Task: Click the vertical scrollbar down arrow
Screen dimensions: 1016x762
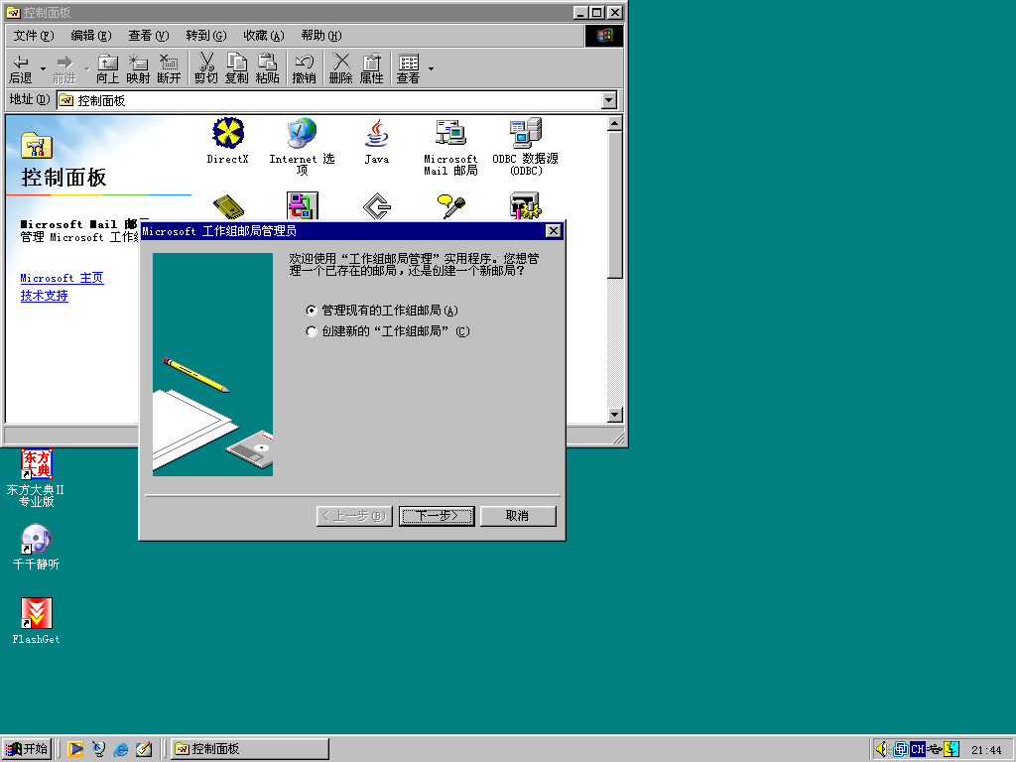Action: (614, 415)
